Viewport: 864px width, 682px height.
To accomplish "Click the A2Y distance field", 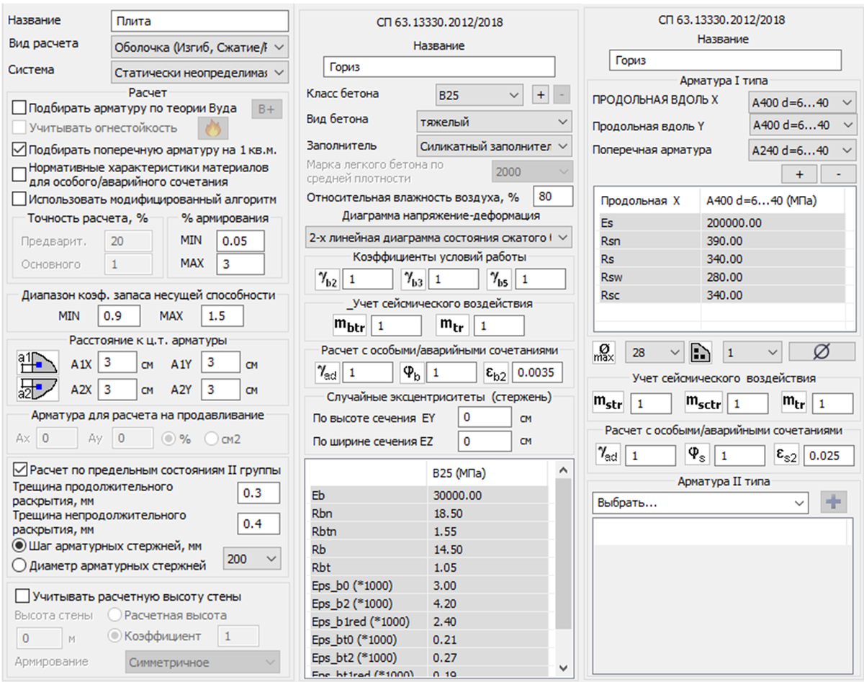I will 221,389.
